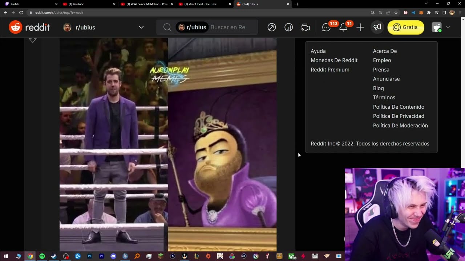Open Spotify from the taskbar

click(42, 256)
